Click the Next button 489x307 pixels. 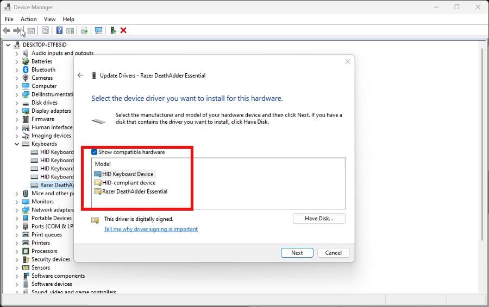[297, 253]
